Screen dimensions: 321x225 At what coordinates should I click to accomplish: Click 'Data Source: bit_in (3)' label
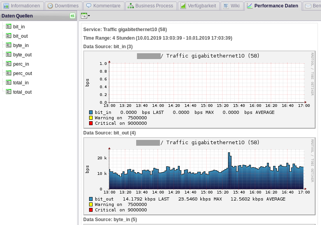(108, 47)
